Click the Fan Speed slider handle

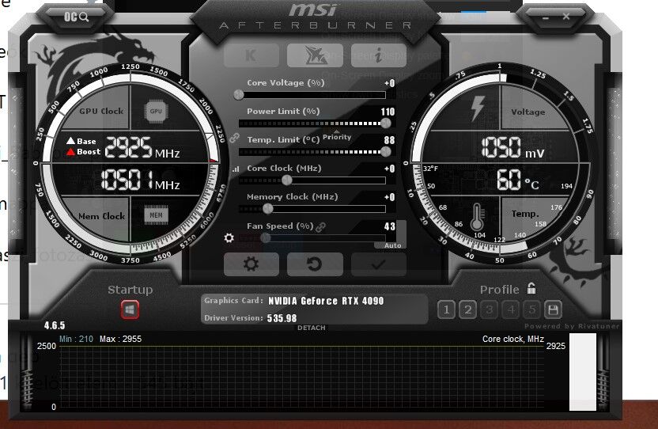click(x=265, y=237)
